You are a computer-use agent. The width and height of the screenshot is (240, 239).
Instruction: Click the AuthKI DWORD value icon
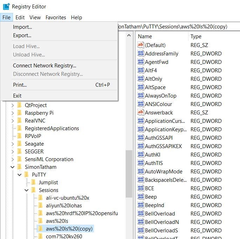click(140, 154)
